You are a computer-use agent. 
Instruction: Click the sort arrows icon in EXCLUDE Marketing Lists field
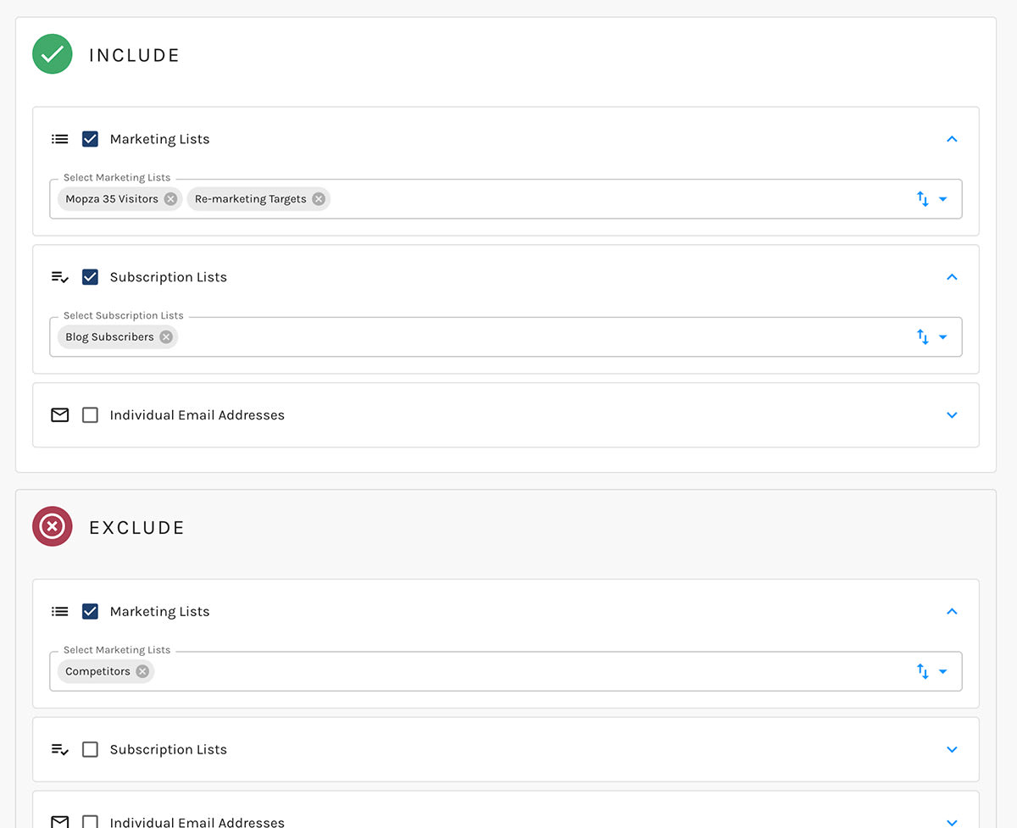pyautogui.click(x=922, y=670)
